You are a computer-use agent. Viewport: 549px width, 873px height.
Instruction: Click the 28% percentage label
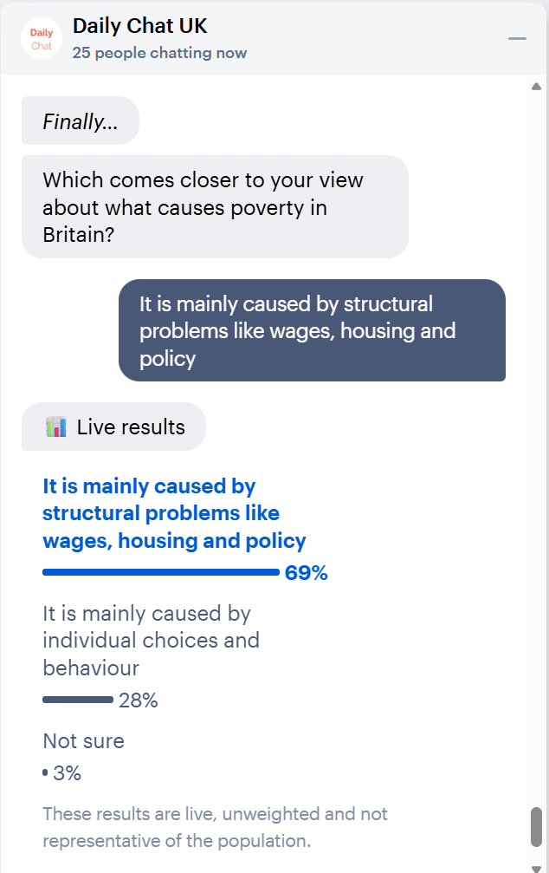139,700
